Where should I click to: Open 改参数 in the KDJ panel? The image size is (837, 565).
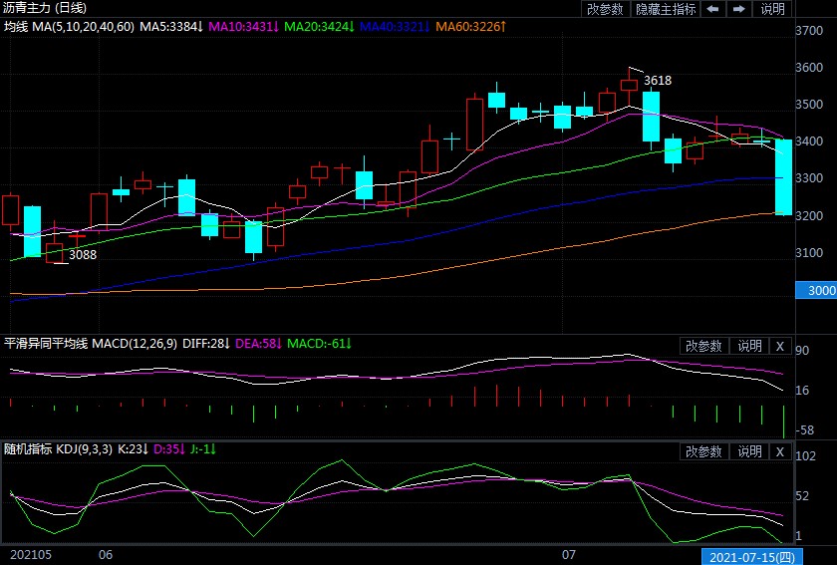(705, 451)
